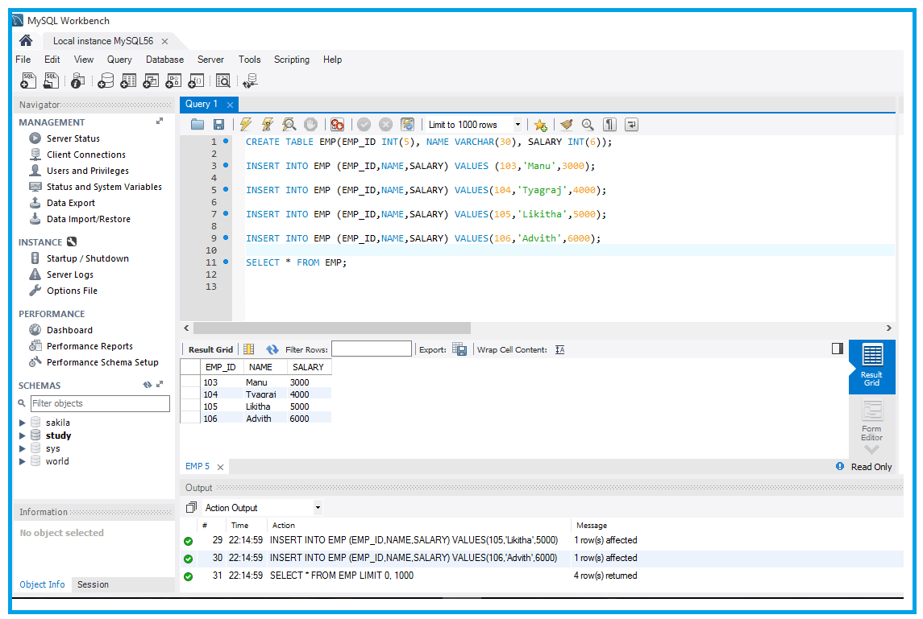Create a new SQL tab for executing queries

point(27,80)
